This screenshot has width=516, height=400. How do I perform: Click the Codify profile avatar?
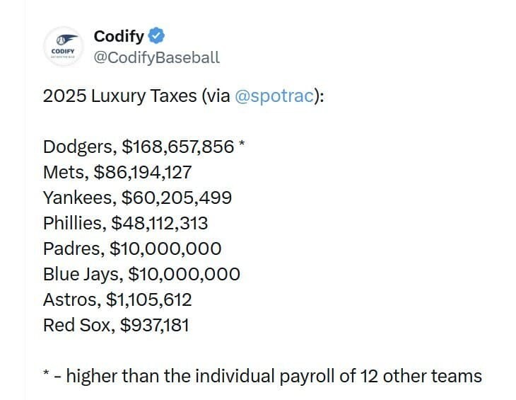[x=64, y=47]
